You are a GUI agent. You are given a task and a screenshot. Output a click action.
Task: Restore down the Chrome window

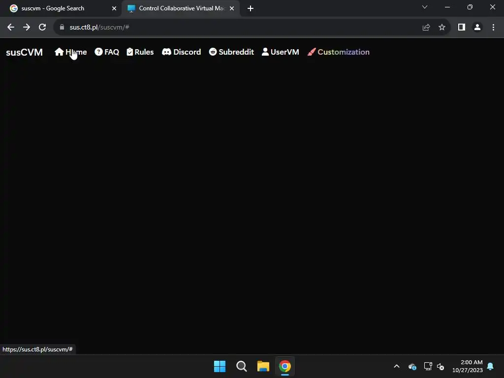[x=470, y=7]
